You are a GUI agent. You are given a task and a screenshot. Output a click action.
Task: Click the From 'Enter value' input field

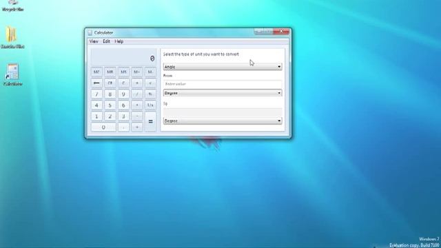[223, 84]
